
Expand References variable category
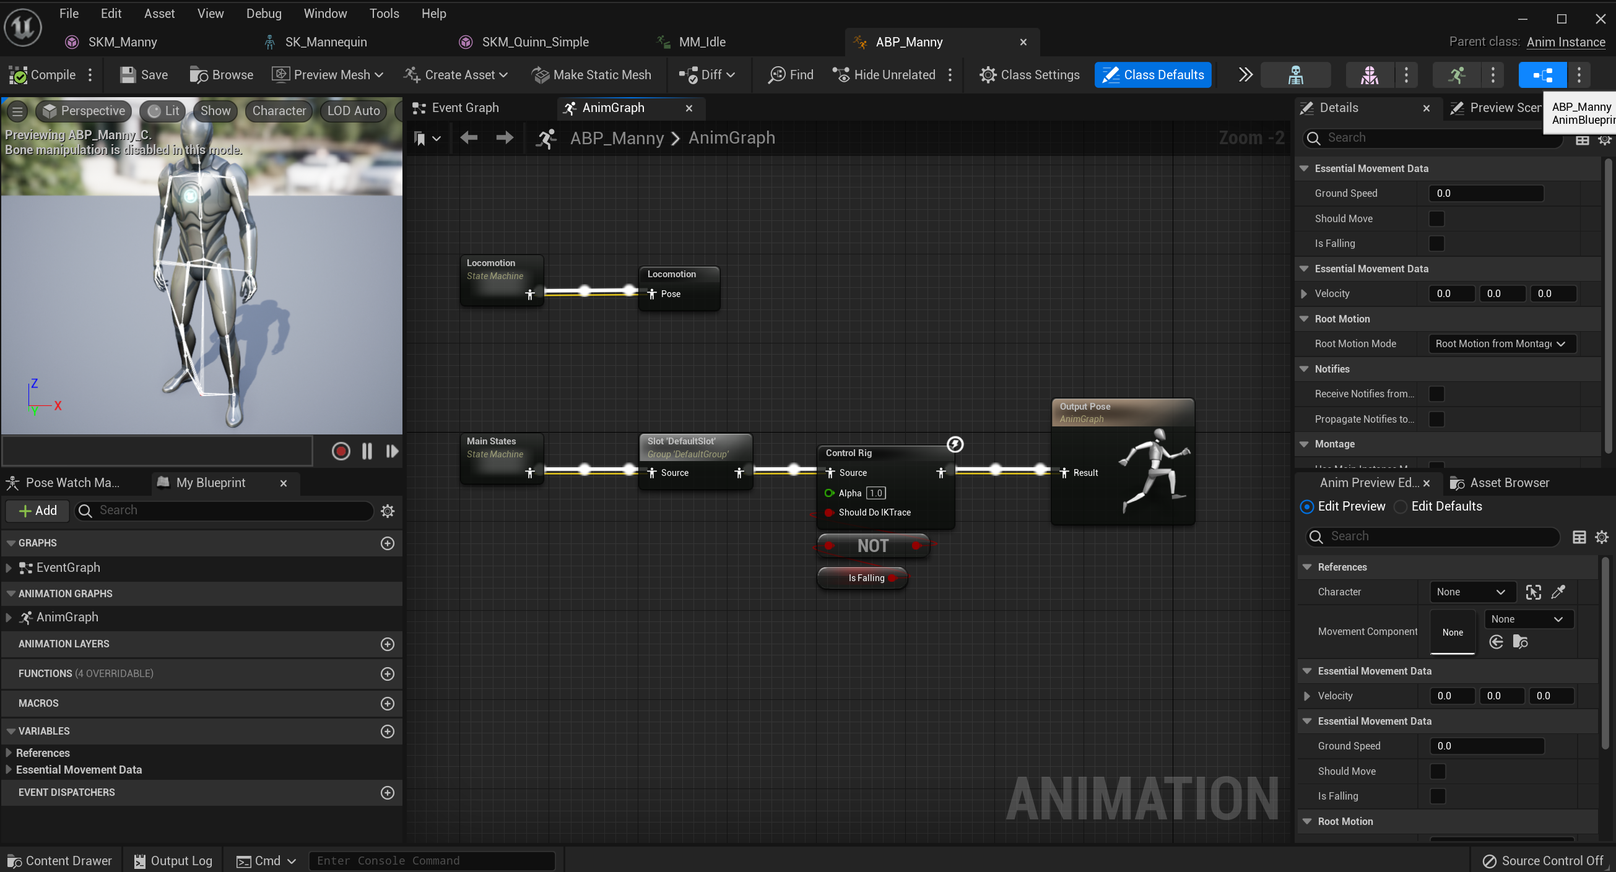point(9,753)
